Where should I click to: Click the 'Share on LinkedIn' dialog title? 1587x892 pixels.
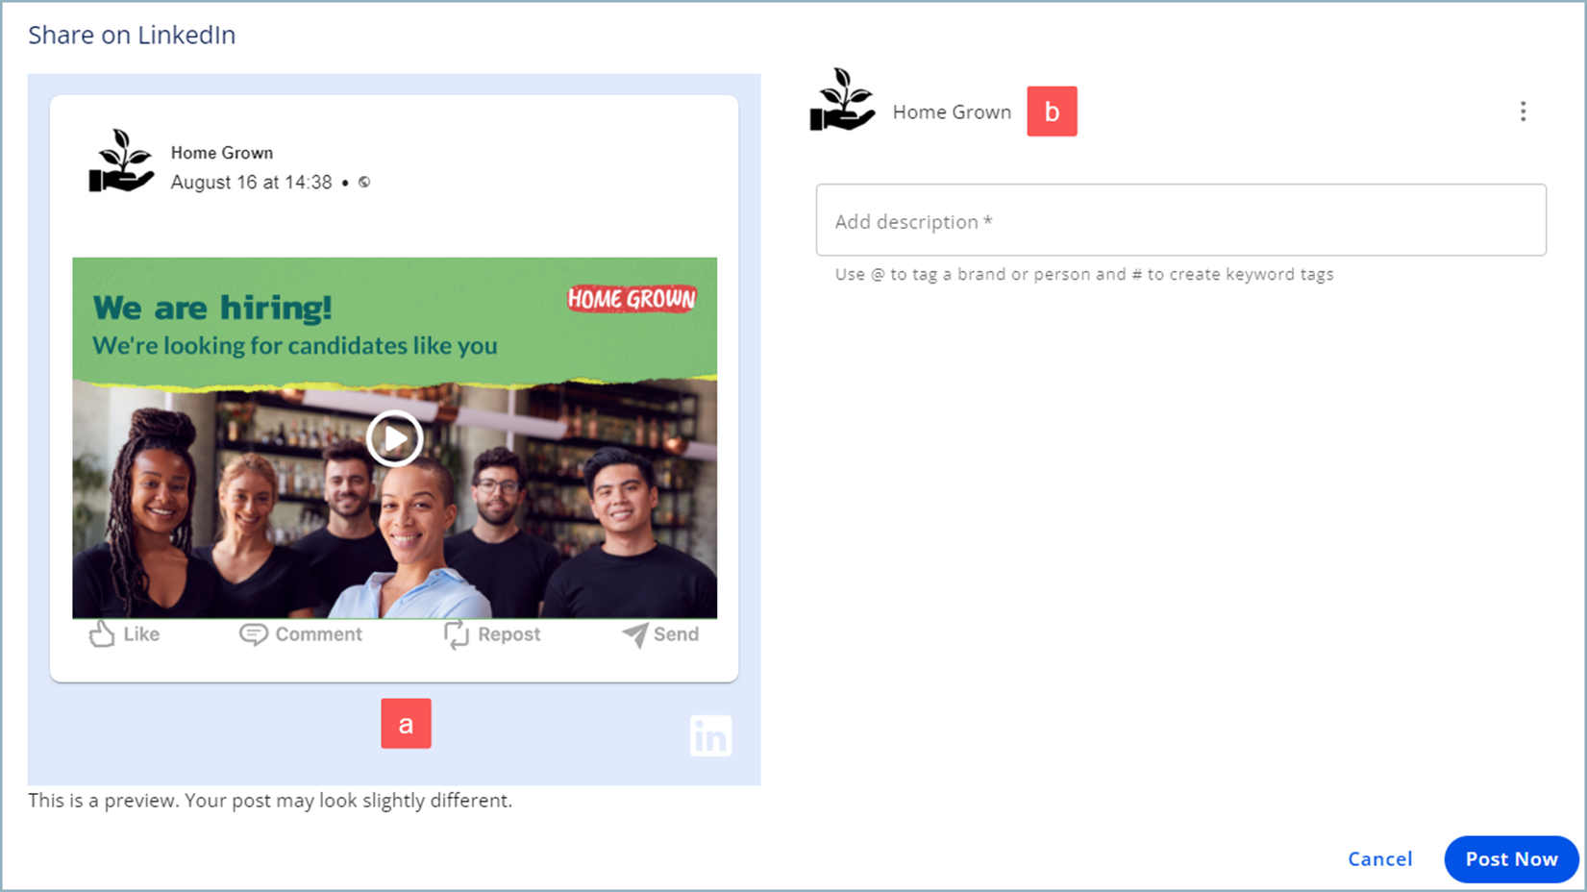(132, 36)
